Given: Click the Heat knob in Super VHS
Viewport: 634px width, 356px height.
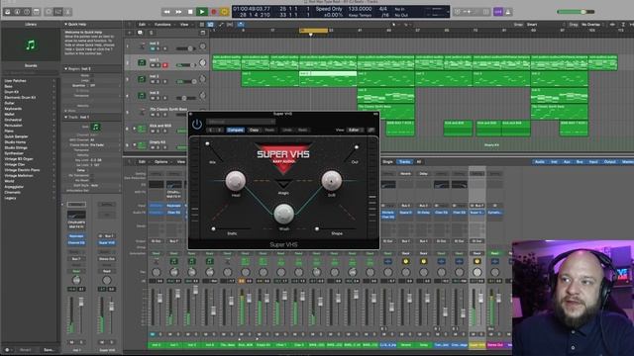Looking at the screenshot, I should tap(236, 180).
